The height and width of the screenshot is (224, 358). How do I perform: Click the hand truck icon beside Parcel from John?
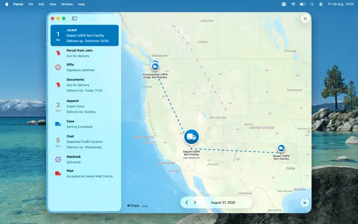click(x=58, y=53)
